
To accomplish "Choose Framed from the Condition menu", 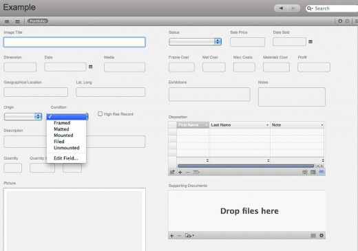I will point(67,123).
